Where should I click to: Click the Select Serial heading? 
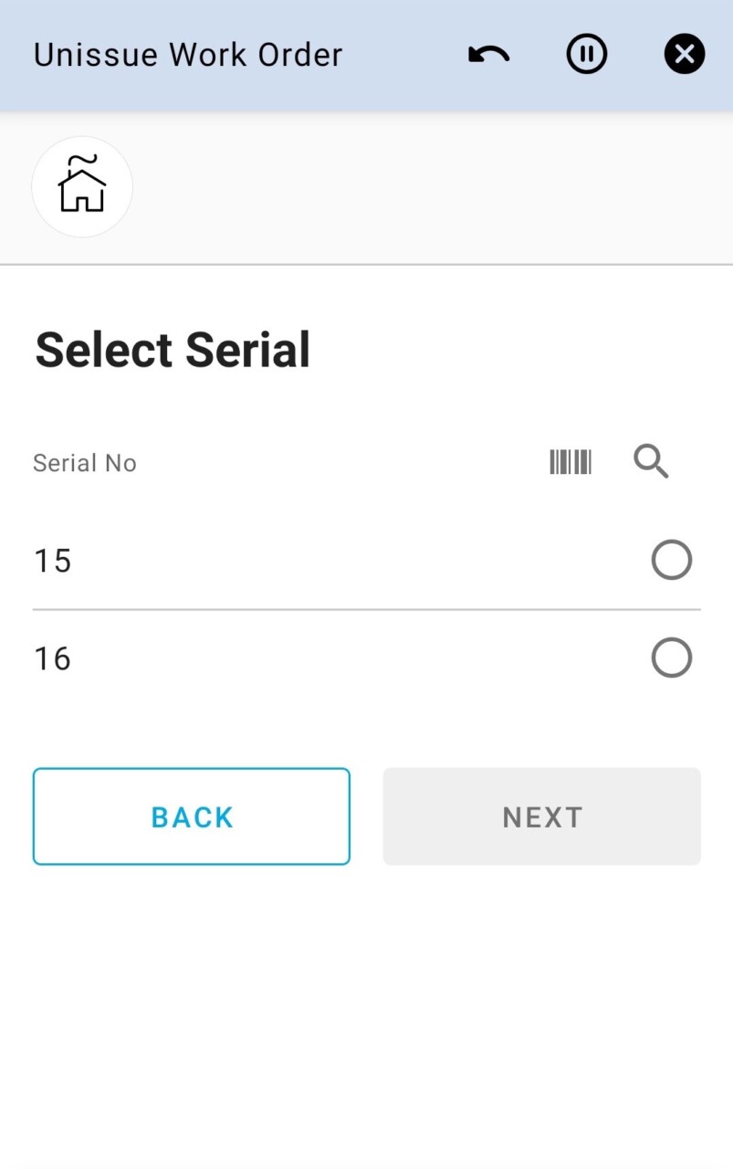point(173,350)
